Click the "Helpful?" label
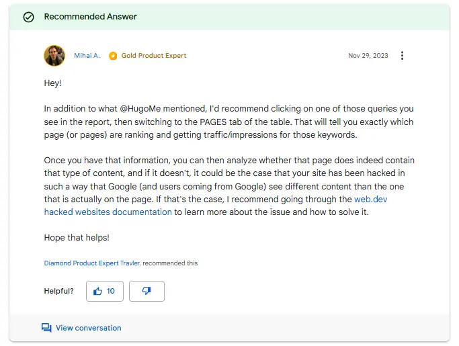Screen dimensions: 459x346 pos(59,291)
